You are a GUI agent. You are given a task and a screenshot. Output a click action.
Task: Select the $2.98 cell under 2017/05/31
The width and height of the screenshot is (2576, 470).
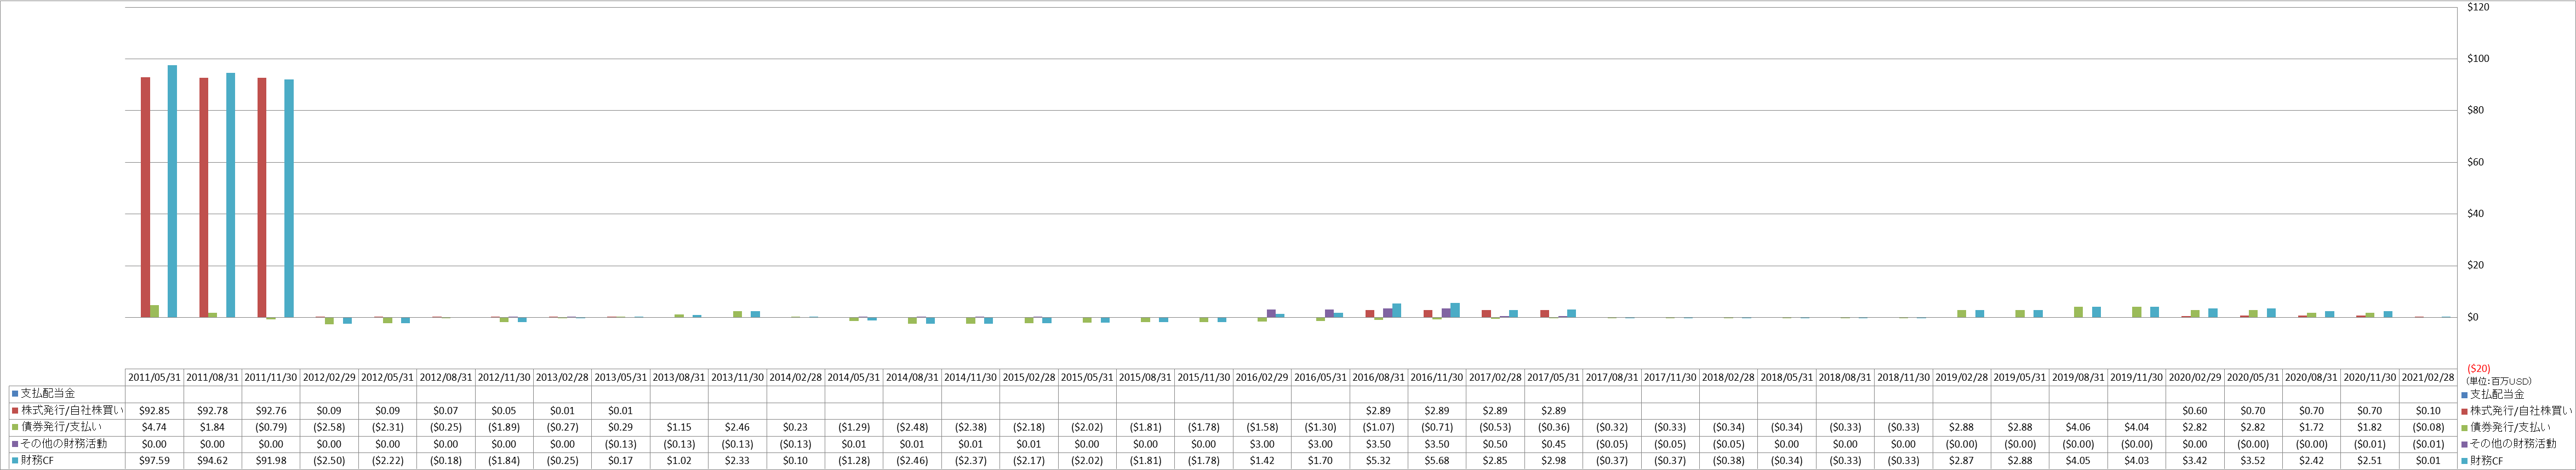(1554, 461)
